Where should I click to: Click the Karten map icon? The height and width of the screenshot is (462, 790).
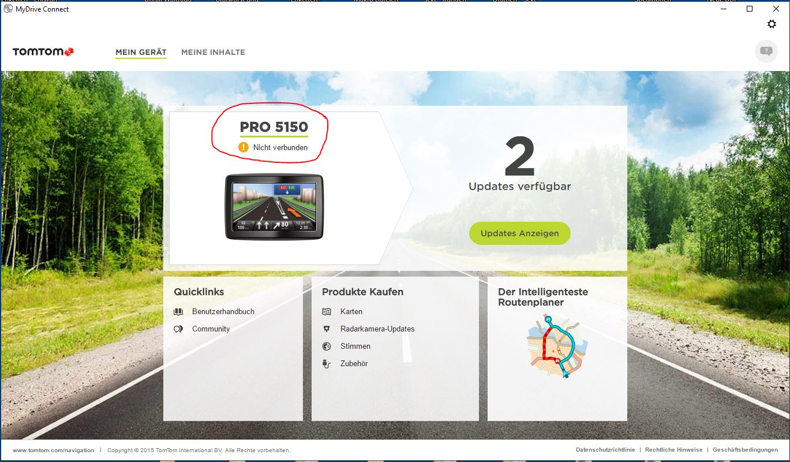(x=327, y=312)
